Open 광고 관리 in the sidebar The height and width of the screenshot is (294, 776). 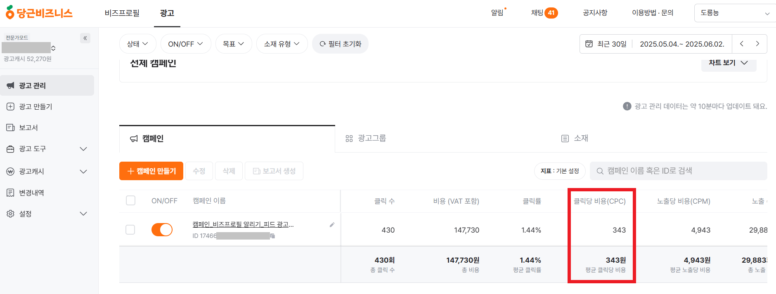pos(32,85)
